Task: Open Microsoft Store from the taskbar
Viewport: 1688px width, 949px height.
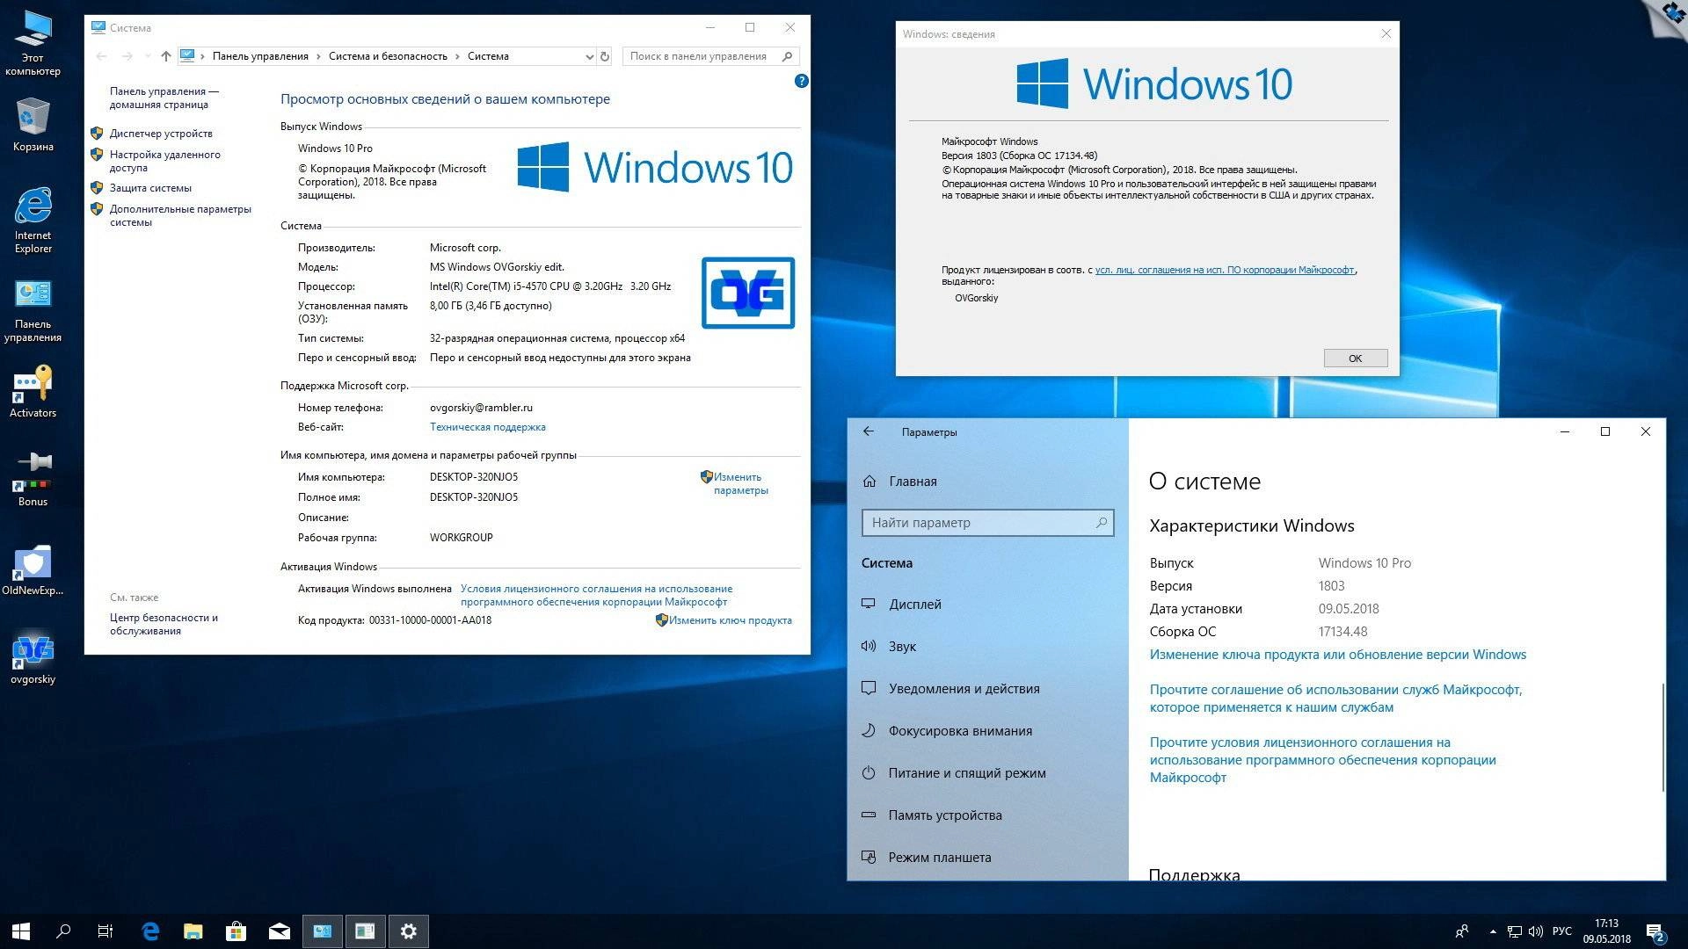Action: coord(236,931)
